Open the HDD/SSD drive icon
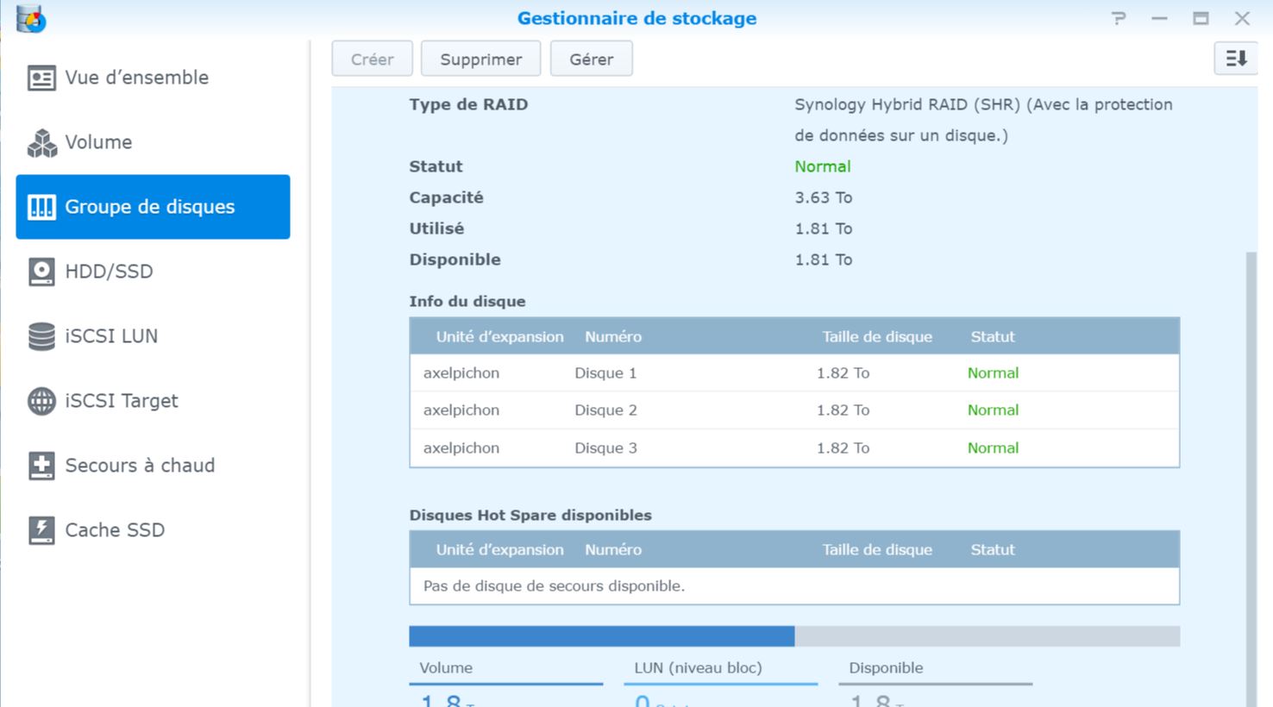The image size is (1273, 707). tap(41, 272)
